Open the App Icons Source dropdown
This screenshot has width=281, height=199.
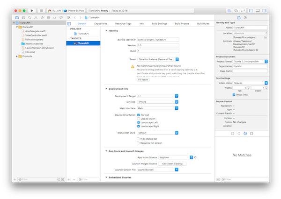[176, 157]
